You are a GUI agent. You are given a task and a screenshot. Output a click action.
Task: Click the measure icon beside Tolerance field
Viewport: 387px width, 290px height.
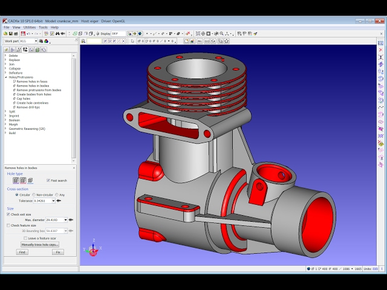tap(59, 201)
